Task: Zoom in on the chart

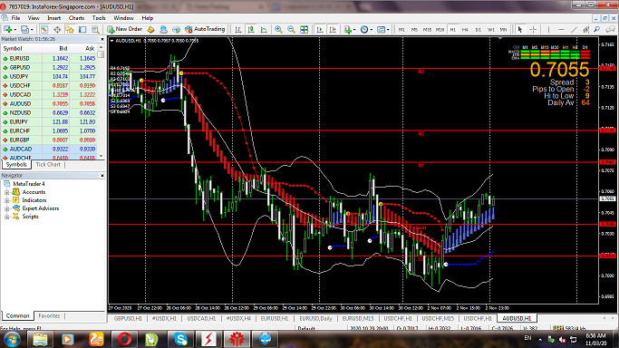Action: tap(279, 30)
